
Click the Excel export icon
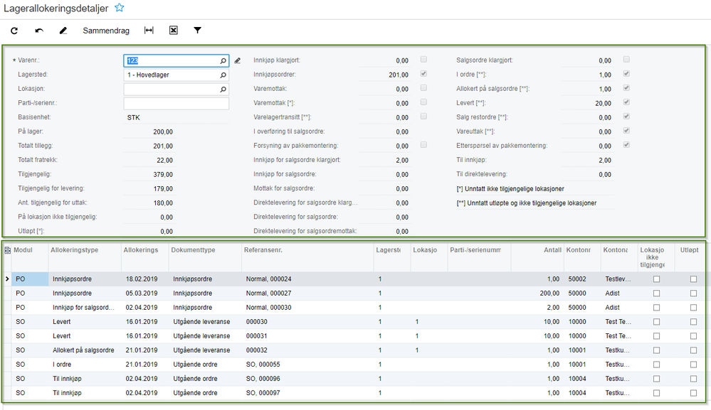(173, 31)
